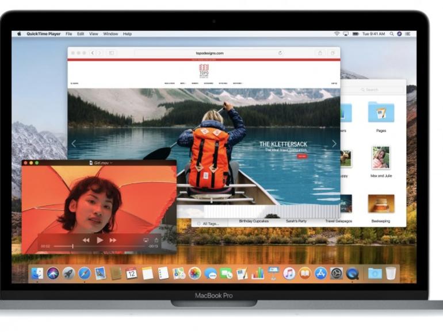Open iTunes music icon in Dock

289,273
